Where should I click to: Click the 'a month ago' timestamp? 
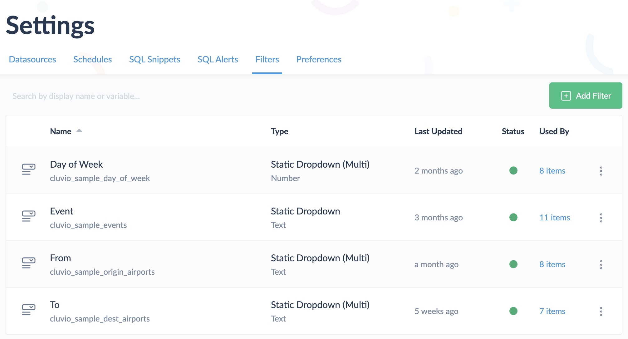point(436,264)
